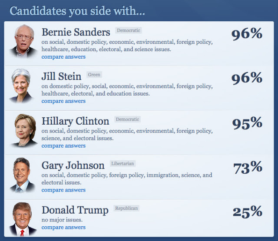278x241 pixels.
Task: Click Donald Trump's 25% match score
Action: point(248,212)
